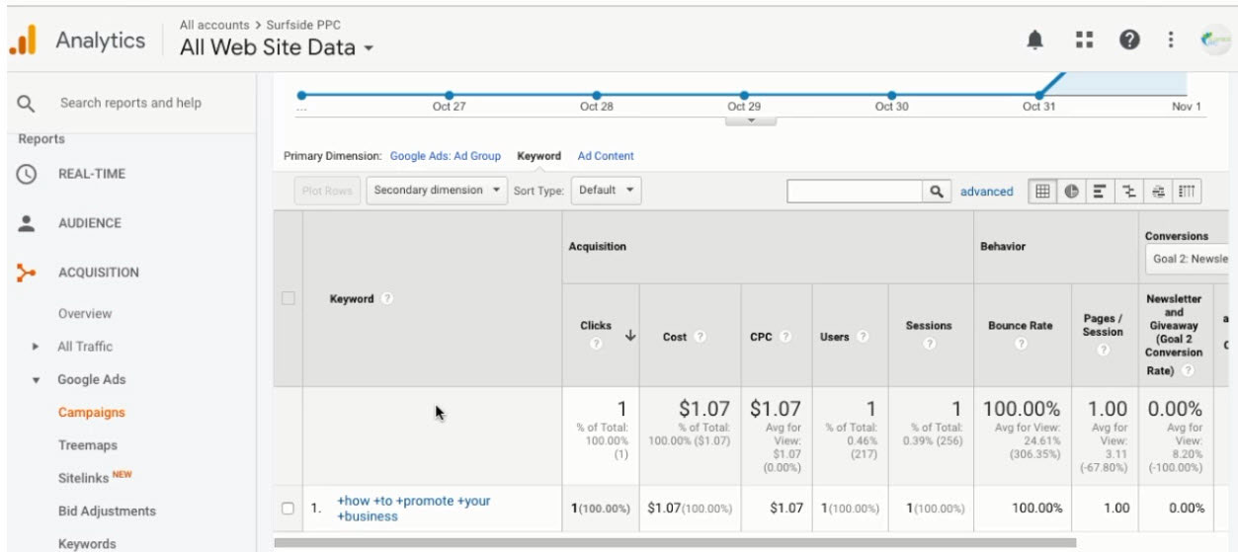The width and height of the screenshot is (1238, 552).
Task: Open the Keywords report in sidebar
Action: tap(87, 543)
